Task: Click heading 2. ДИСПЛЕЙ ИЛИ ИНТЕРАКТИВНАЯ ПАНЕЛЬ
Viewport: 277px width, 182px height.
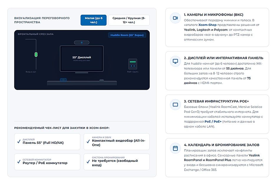Action: pos(224,58)
